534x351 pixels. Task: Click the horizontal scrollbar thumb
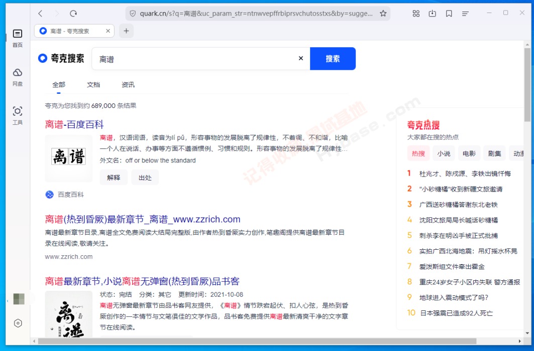click(x=257, y=341)
